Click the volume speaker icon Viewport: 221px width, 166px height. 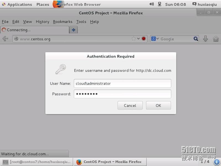pos(152,4)
